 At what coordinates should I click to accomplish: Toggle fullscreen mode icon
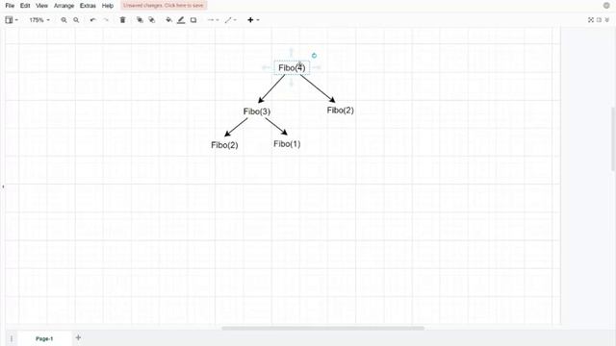pos(590,20)
